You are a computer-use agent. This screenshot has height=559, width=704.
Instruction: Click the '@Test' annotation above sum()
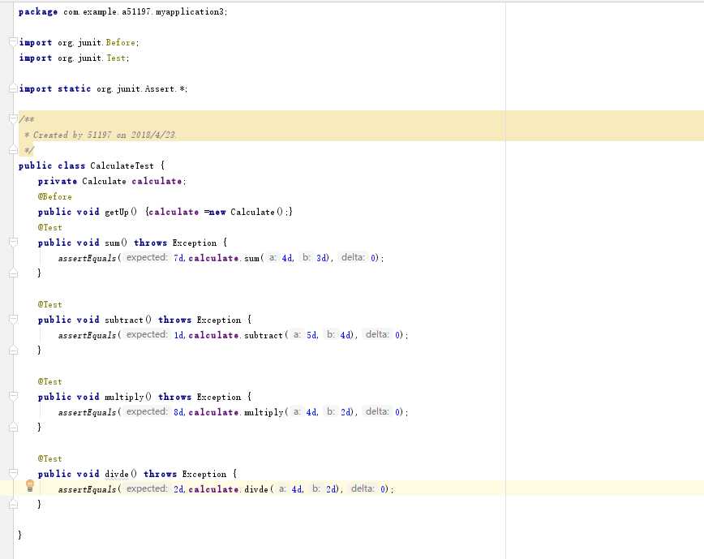49,227
